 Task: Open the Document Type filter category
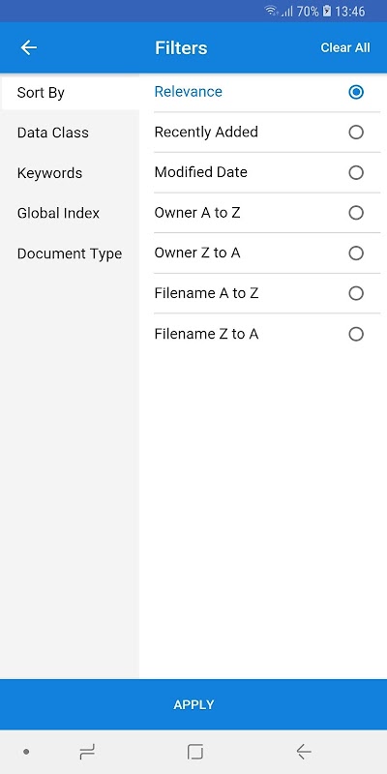pos(70,253)
